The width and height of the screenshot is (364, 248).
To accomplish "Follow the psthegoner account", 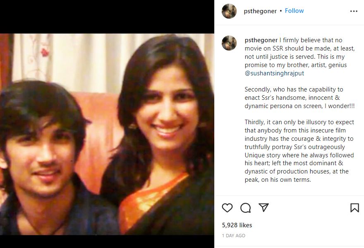I will (294, 11).
